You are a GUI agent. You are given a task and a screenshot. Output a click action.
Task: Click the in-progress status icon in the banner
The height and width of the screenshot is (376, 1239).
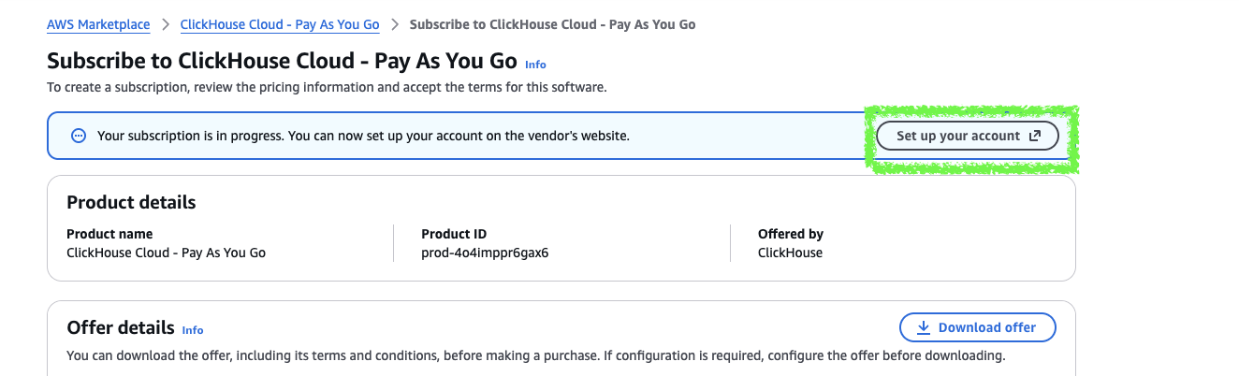80,136
